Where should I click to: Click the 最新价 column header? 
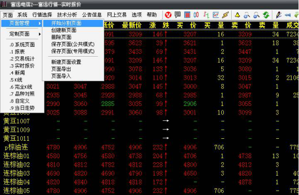132,25
